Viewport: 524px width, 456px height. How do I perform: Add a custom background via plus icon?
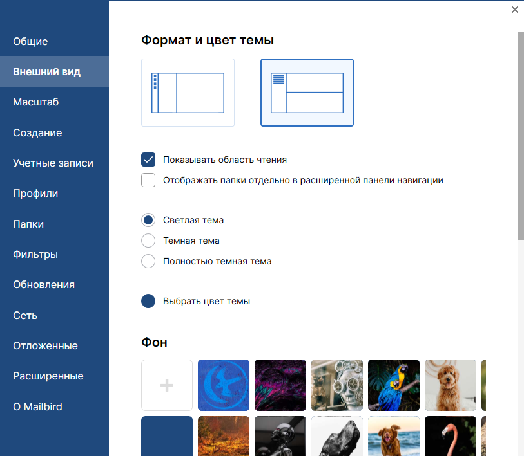click(x=166, y=385)
